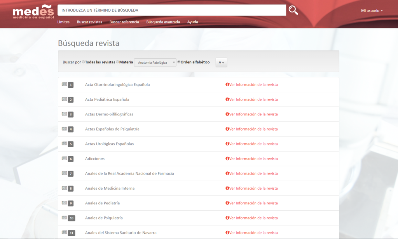Click the card icon beside Acta Otorrinolaringológica Española
This screenshot has height=239, width=398.
[64, 84]
